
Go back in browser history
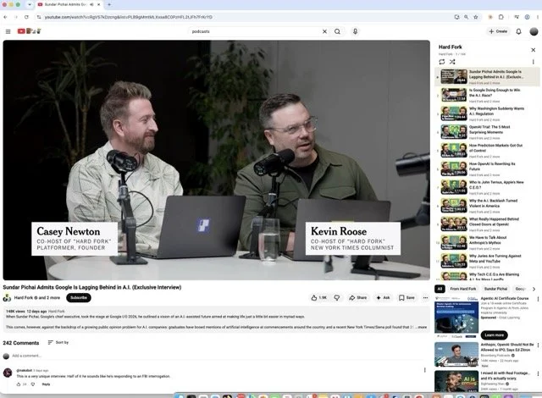6,17
